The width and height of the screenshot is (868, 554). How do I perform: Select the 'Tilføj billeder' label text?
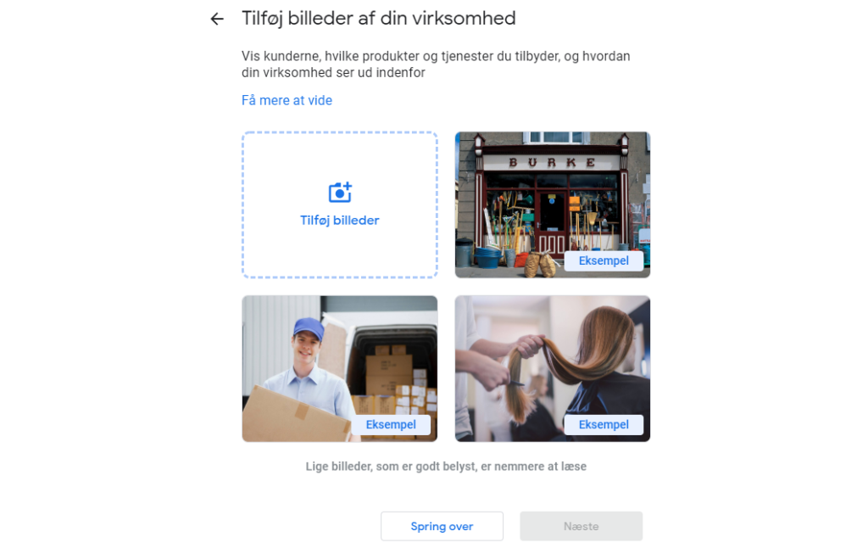click(x=340, y=221)
